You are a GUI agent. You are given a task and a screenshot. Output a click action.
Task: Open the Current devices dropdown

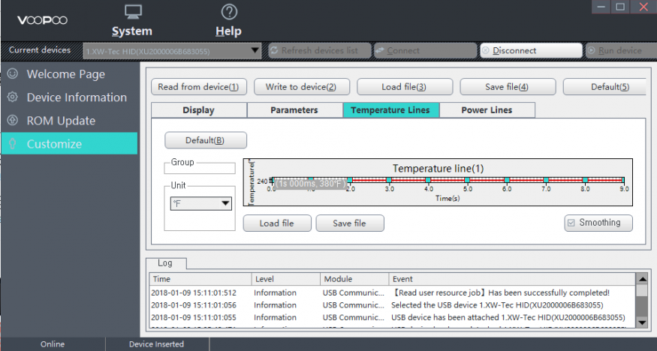[x=172, y=51]
